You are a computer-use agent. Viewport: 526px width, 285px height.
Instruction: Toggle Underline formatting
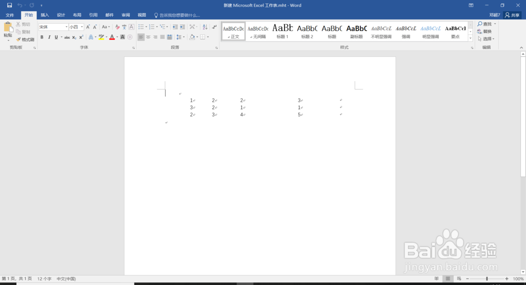coord(56,37)
